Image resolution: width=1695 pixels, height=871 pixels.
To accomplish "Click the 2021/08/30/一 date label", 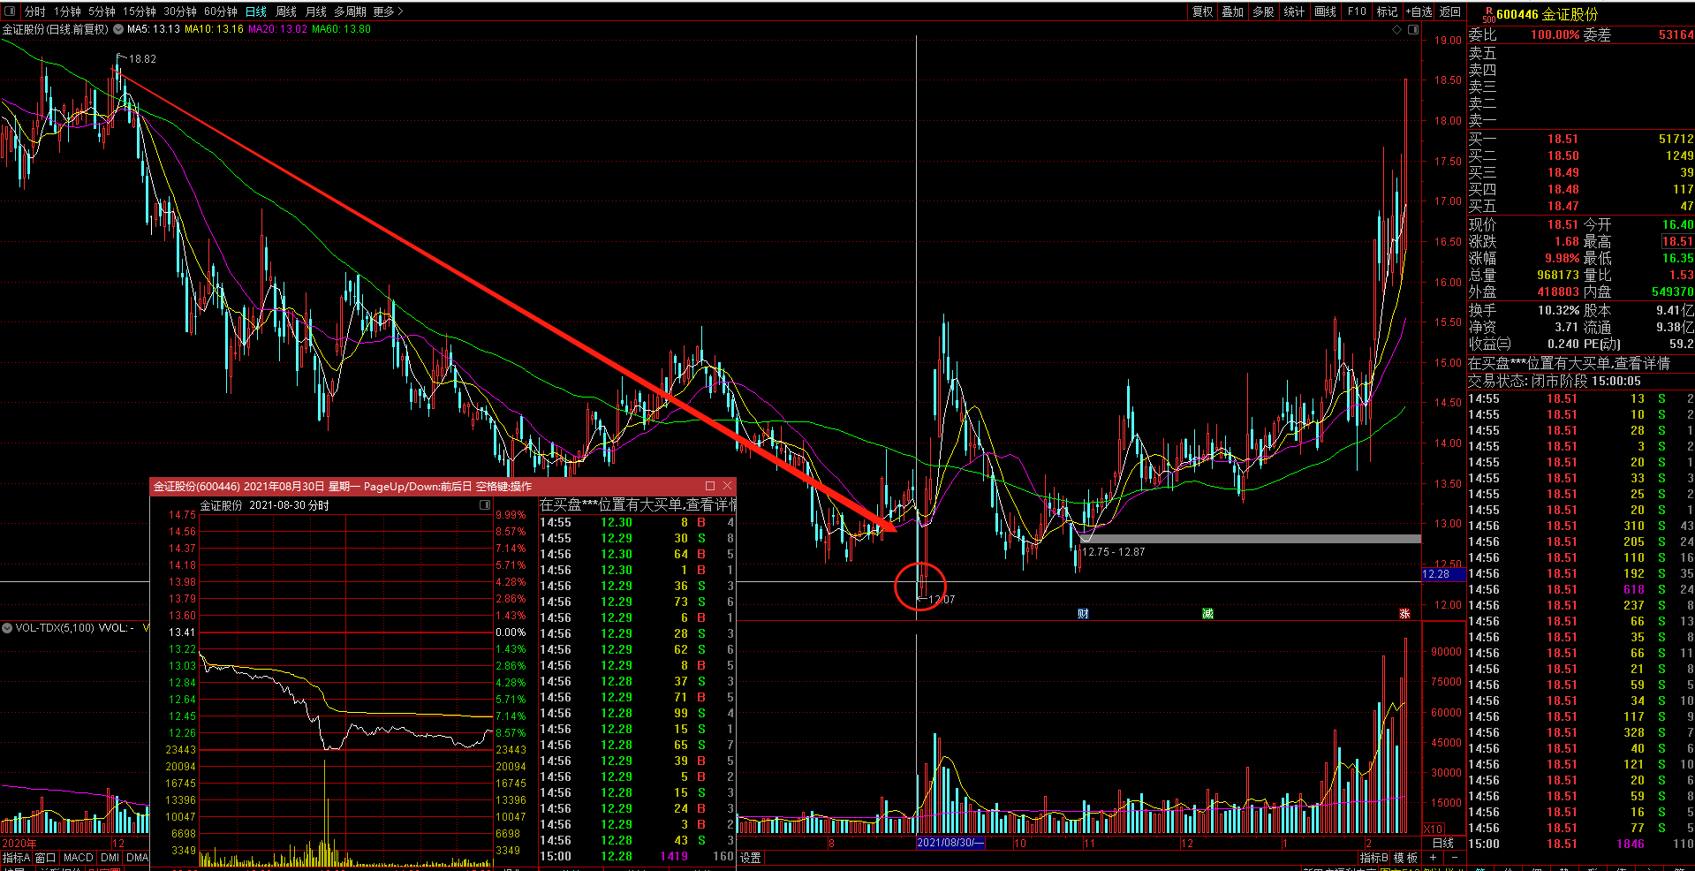I will 950,843.
